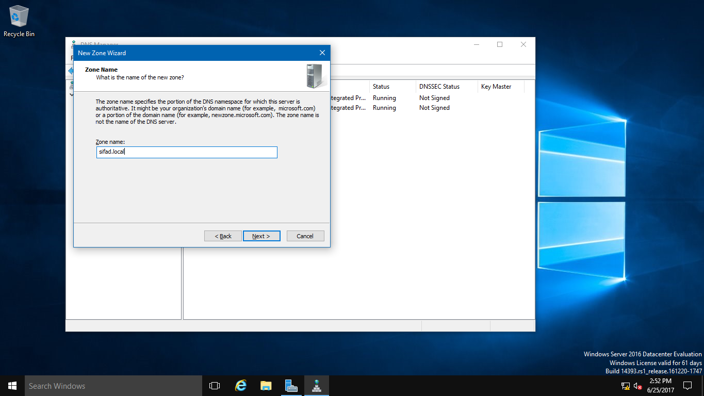704x396 pixels.
Task: Collapse the DNS Manager tree node chevron
Action: [x=71, y=94]
